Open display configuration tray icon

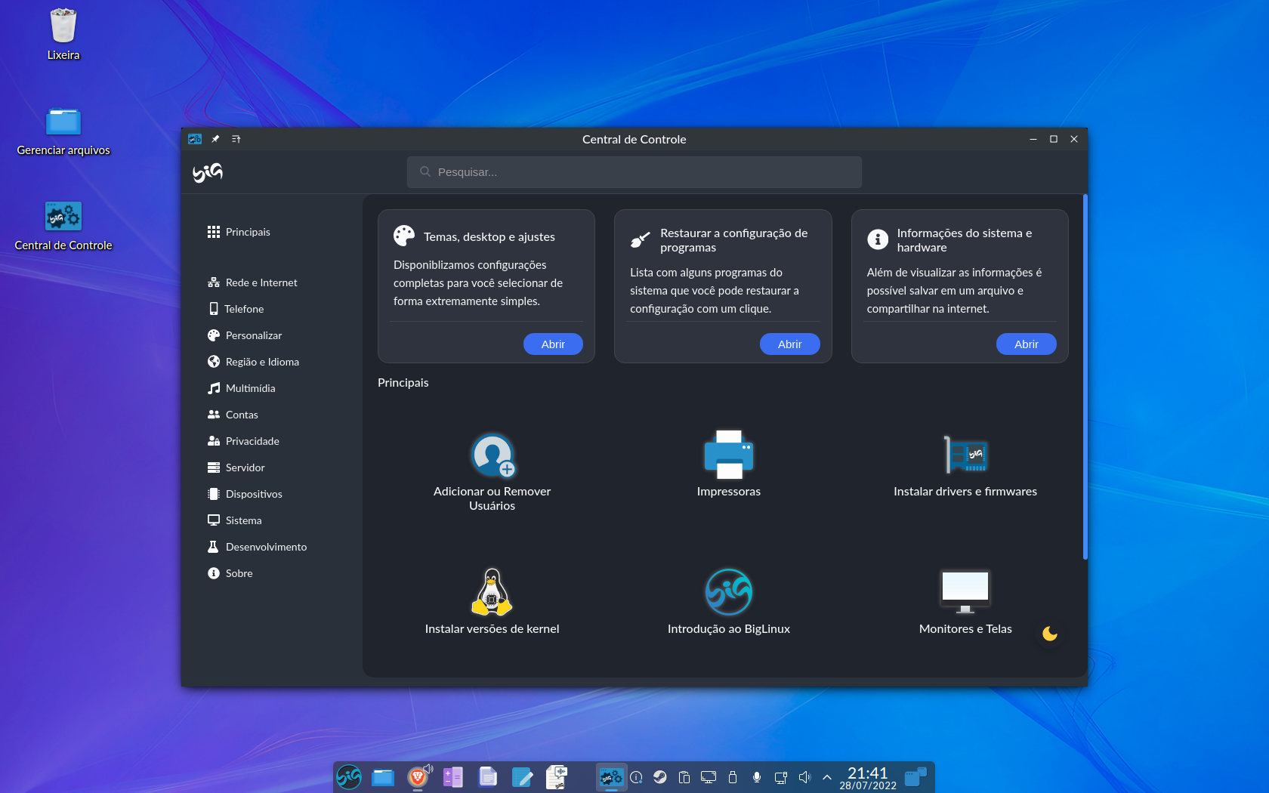coord(709,777)
